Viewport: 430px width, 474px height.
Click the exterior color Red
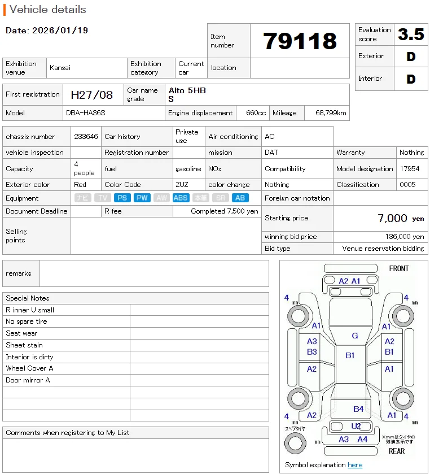point(80,184)
